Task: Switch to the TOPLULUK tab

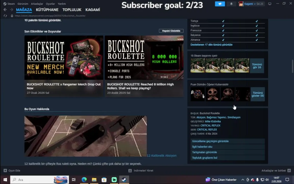Action: 72,9
